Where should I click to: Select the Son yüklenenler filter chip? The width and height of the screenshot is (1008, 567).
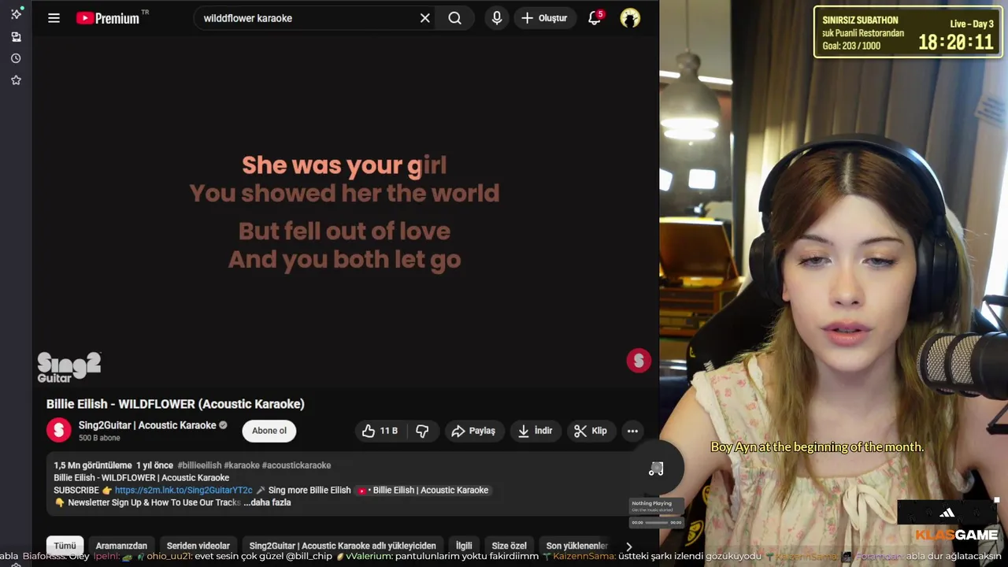pyautogui.click(x=577, y=546)
